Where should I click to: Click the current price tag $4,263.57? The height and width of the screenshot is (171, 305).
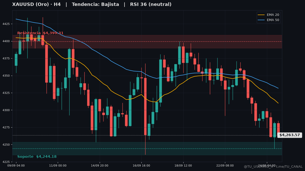pos(290,135)
